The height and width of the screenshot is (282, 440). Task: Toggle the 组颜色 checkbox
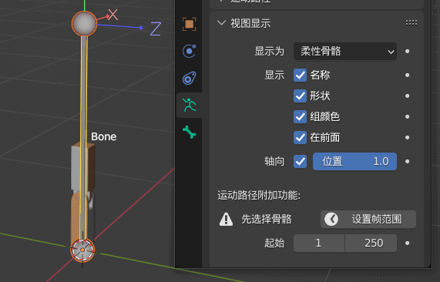click(300, 116)
